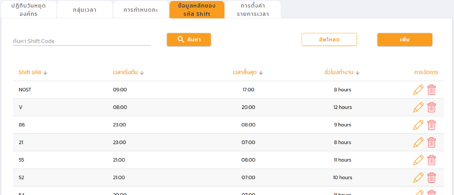Open the ปฏิทินวันหยุดองค์กร tab
The image size is (454, 195).
click(x=28, y=10)
